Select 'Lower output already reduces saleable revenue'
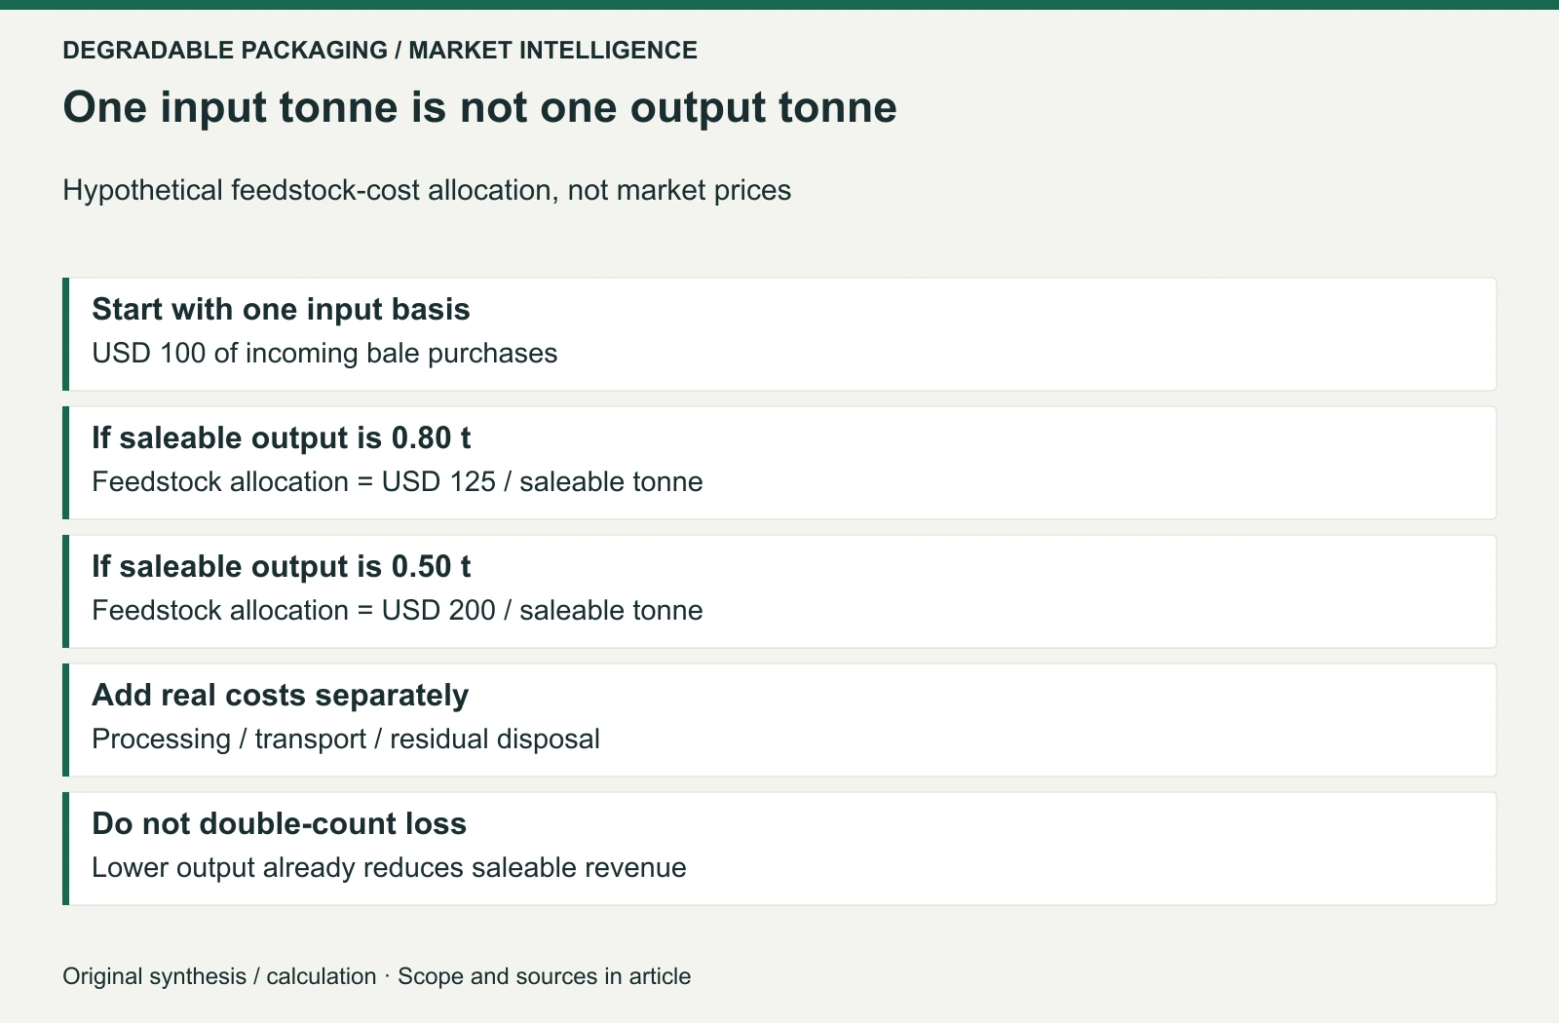This screenshot has width=1559, height=1023. (x=389, y=867)
